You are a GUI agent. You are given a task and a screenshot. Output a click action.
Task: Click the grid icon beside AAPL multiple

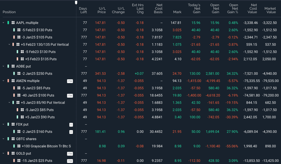(13, 23)
